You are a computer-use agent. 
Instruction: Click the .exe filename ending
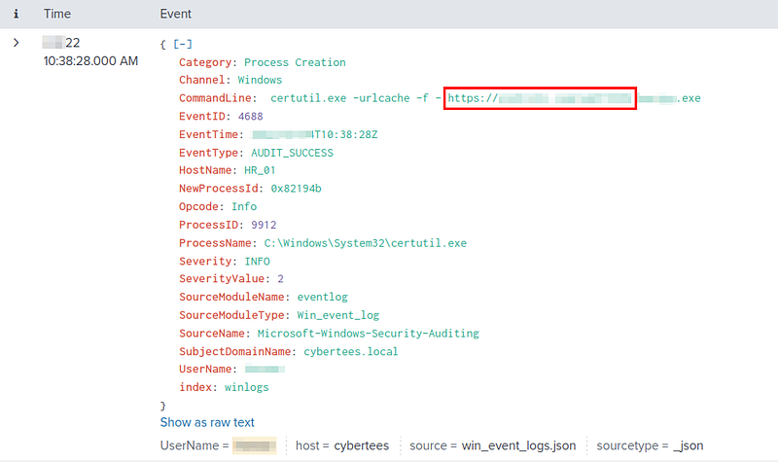690,98
